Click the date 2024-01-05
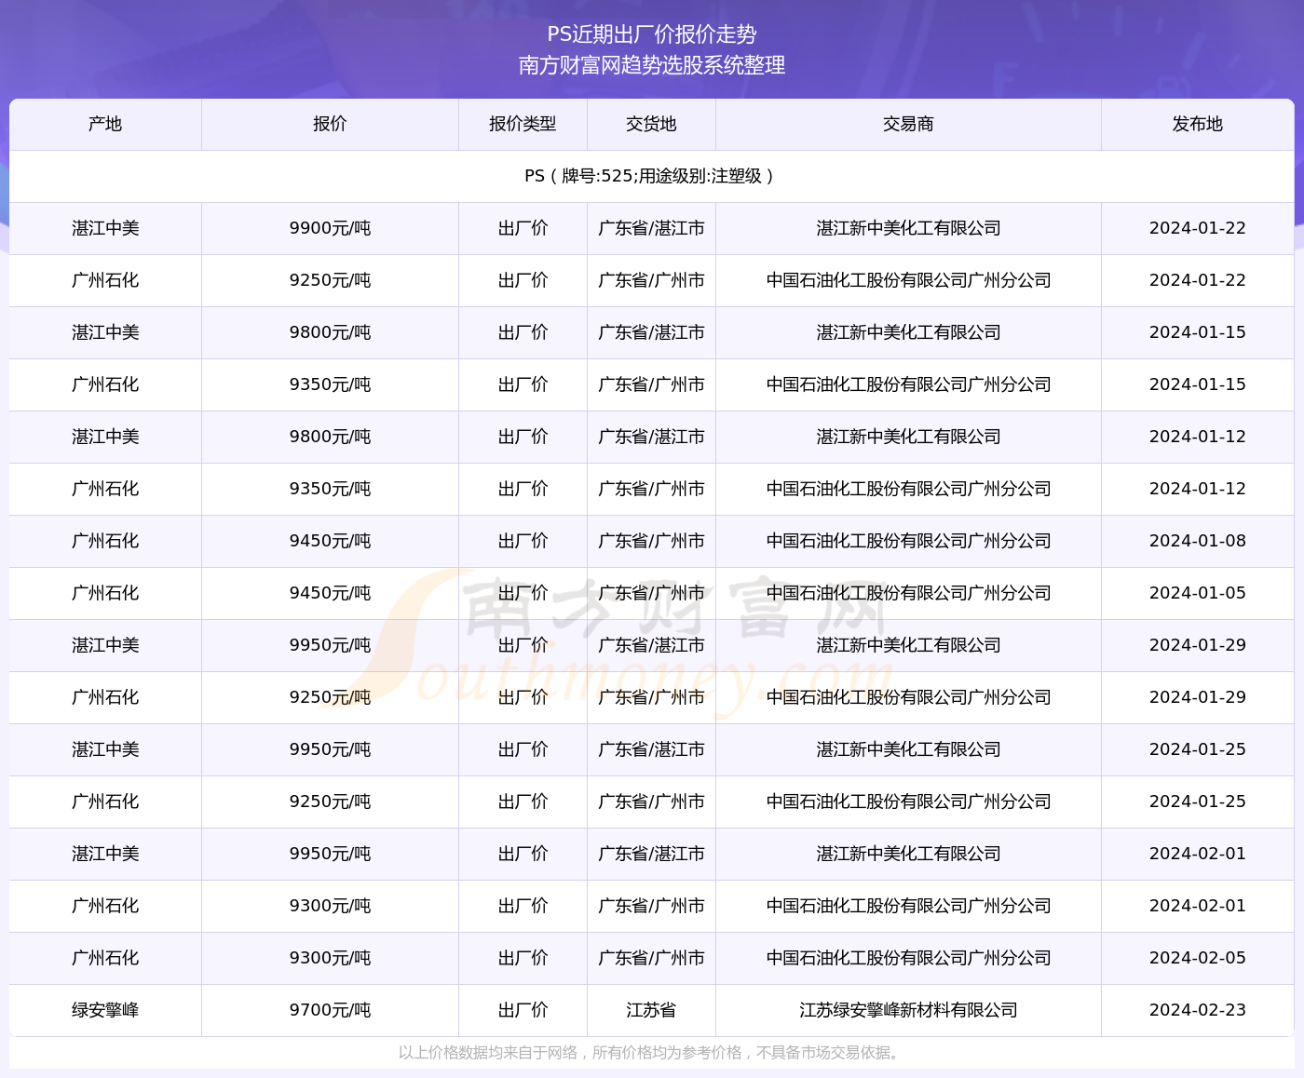The image size is (1304, 1078). (x=1197, y=593)
